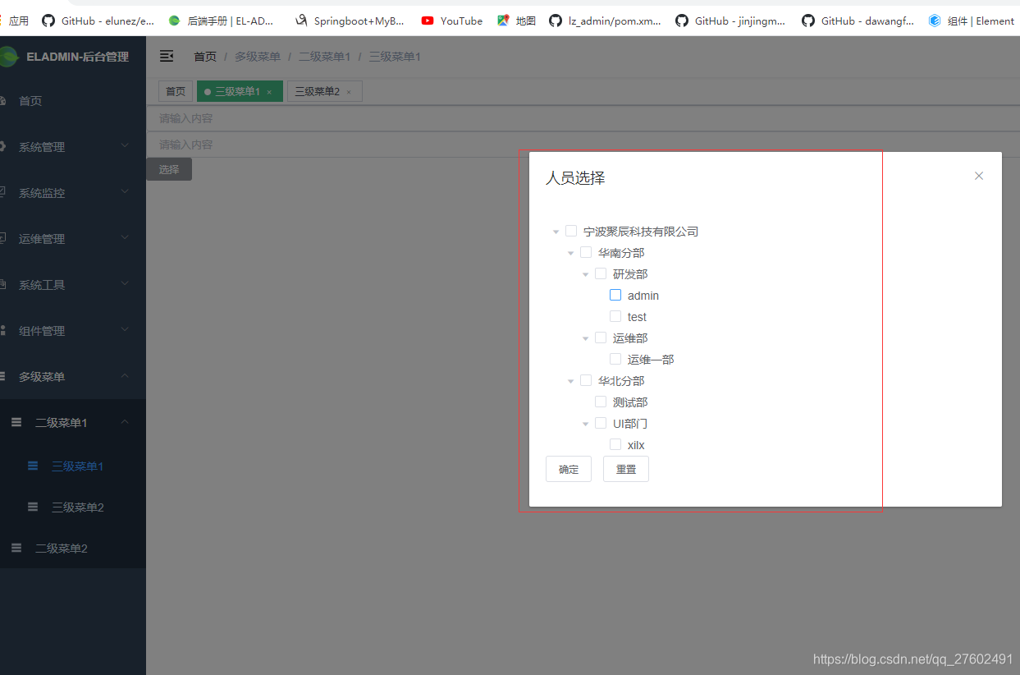Close the 三级菜单1 tab
The height and width of the screenshot is (675, 1020).
pyautogui.click(x=269, y=92)
